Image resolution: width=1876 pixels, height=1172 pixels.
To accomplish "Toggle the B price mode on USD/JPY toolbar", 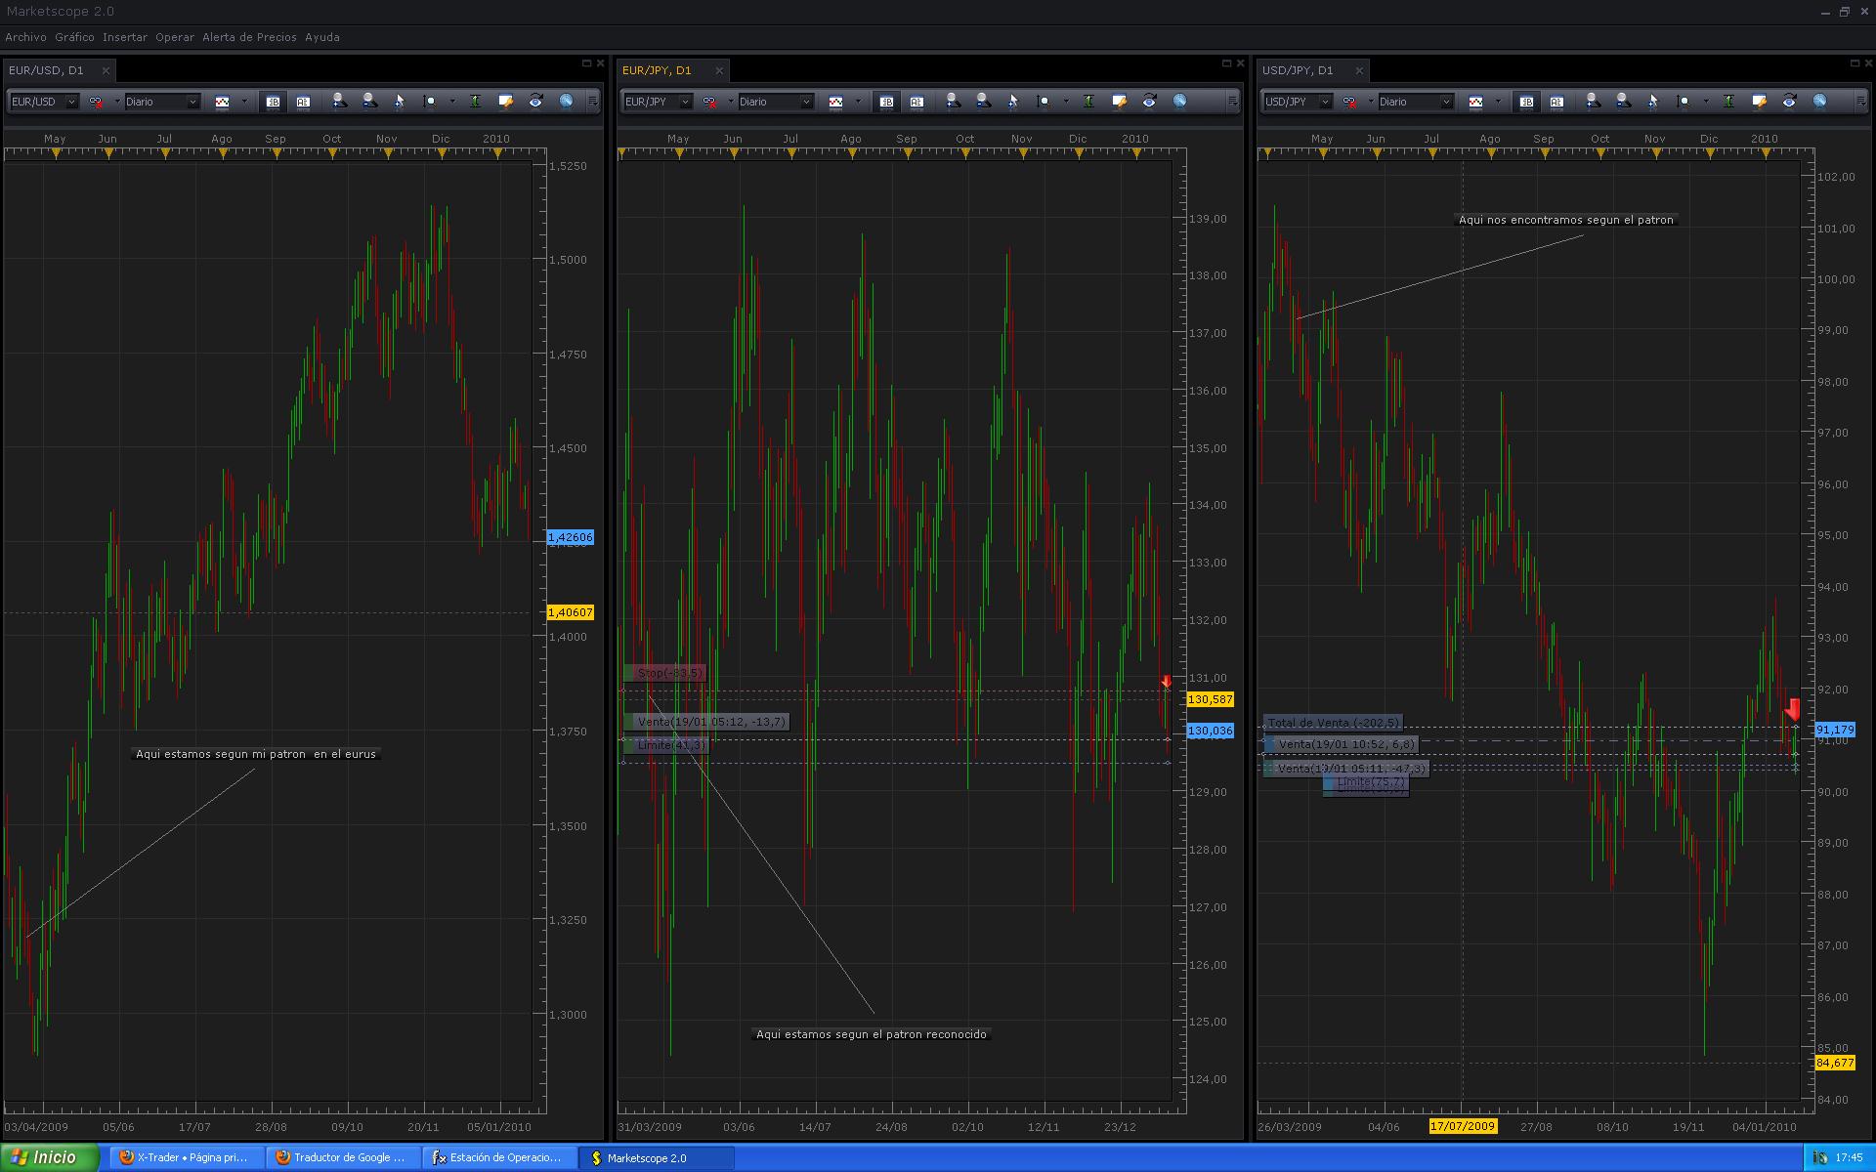I will coord(1526,102).
